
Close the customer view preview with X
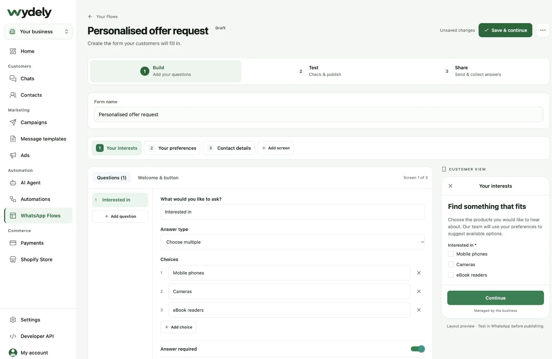point(450,186)
